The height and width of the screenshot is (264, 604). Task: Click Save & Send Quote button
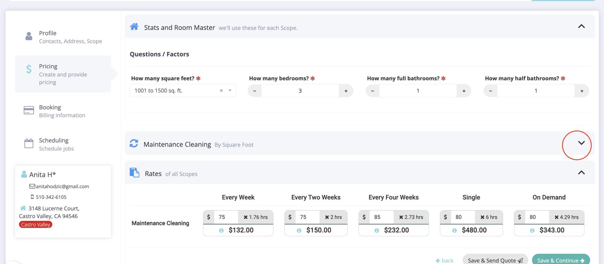tap(495, 260)
